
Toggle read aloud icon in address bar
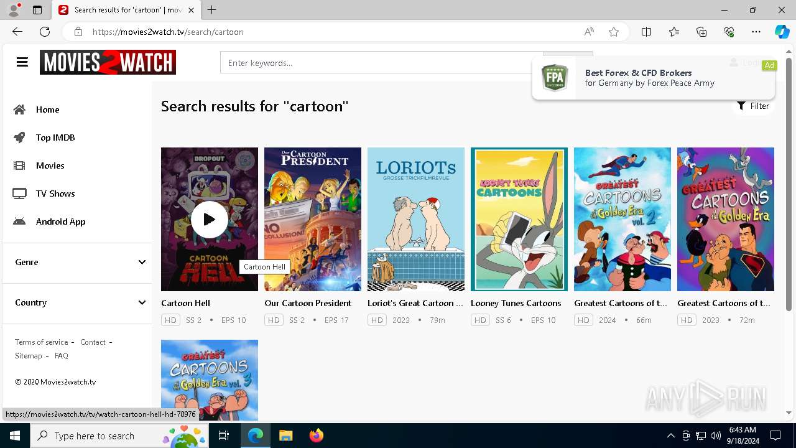[x=589, y=32]
